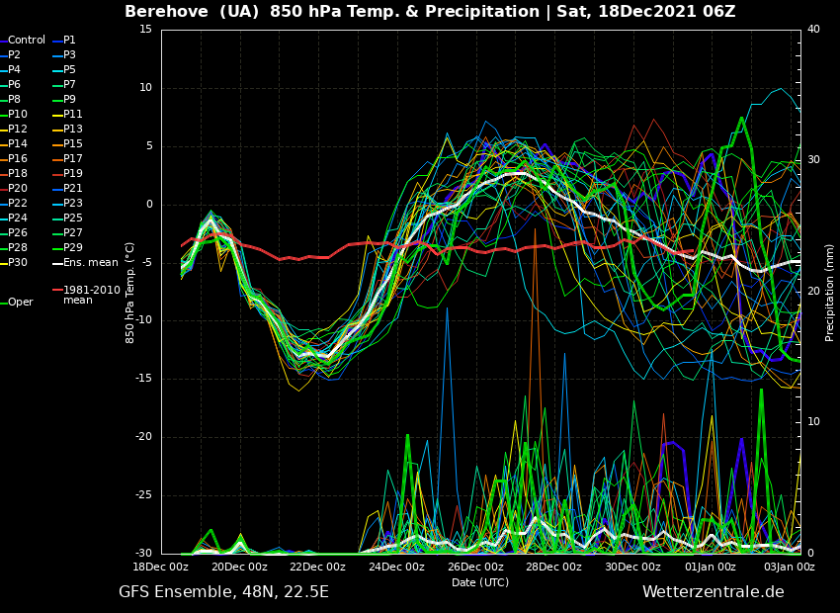Image resolution: width=840 pixels, height=613 pixels.
Task: Click the 01Jan 00z date tick
Action: 711,567
